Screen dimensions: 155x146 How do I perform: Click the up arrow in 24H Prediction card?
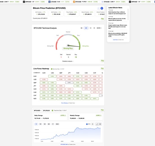click(37, 14)
